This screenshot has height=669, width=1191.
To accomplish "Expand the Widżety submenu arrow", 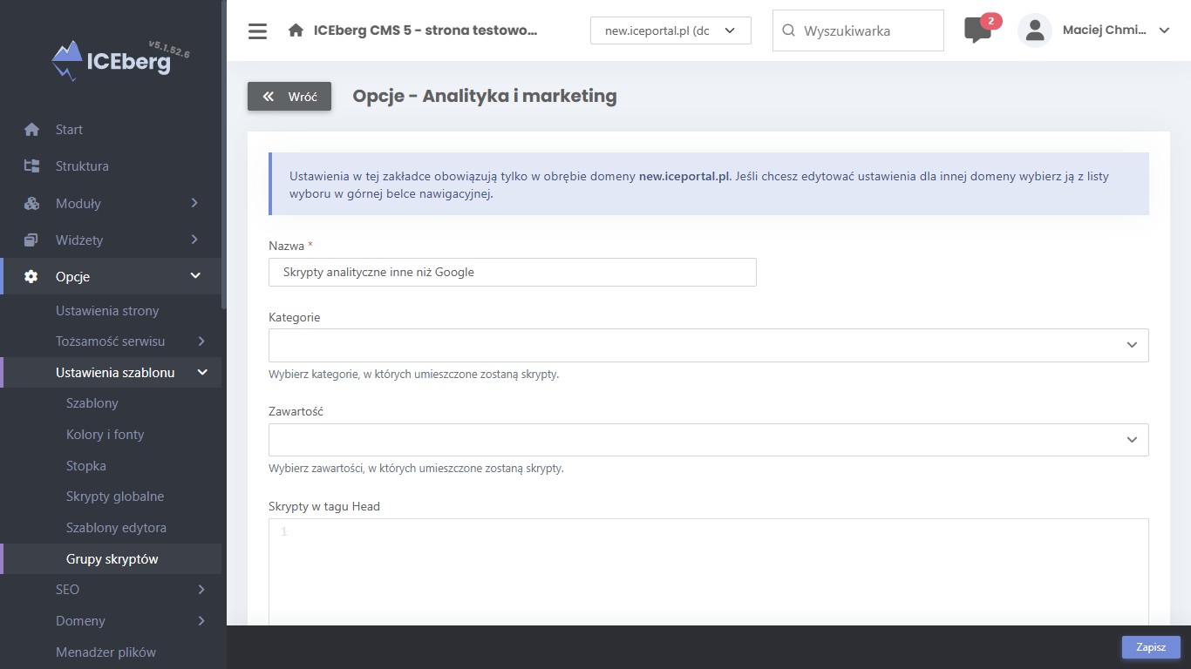I will [x=194, y=240].
